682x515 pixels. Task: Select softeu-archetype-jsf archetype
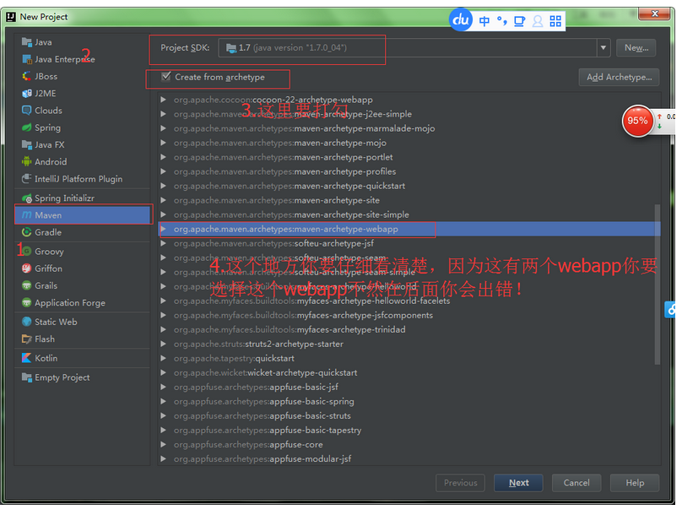tap(409, 243)
